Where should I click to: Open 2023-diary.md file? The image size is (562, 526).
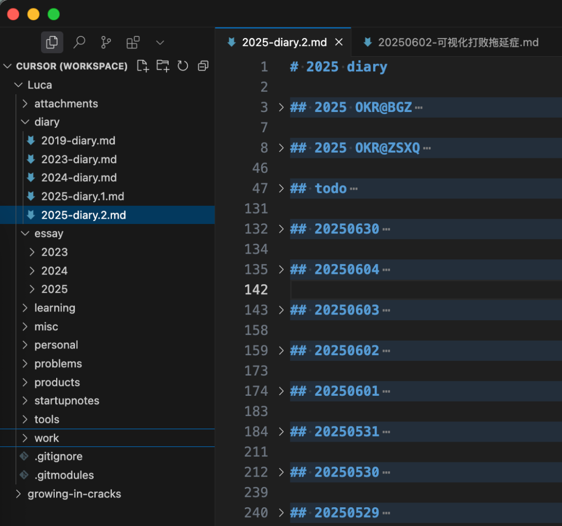(79, 159)
